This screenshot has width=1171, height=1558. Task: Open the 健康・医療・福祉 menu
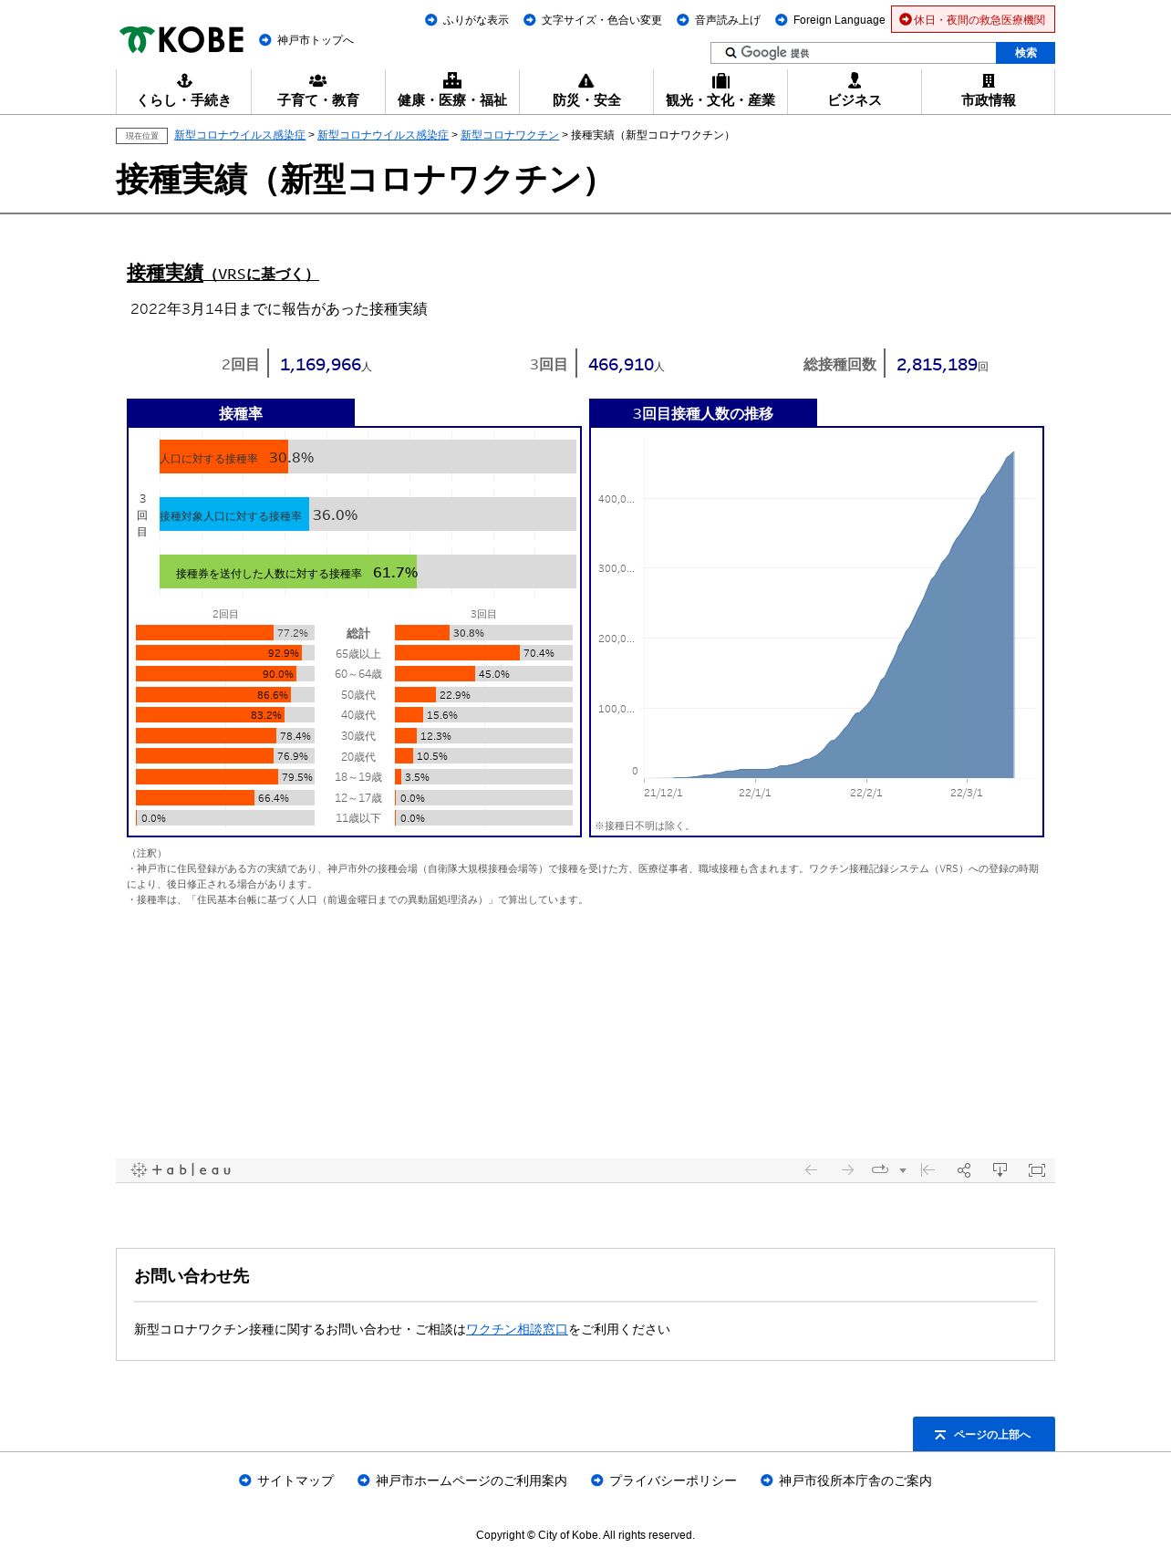(452, 91)
